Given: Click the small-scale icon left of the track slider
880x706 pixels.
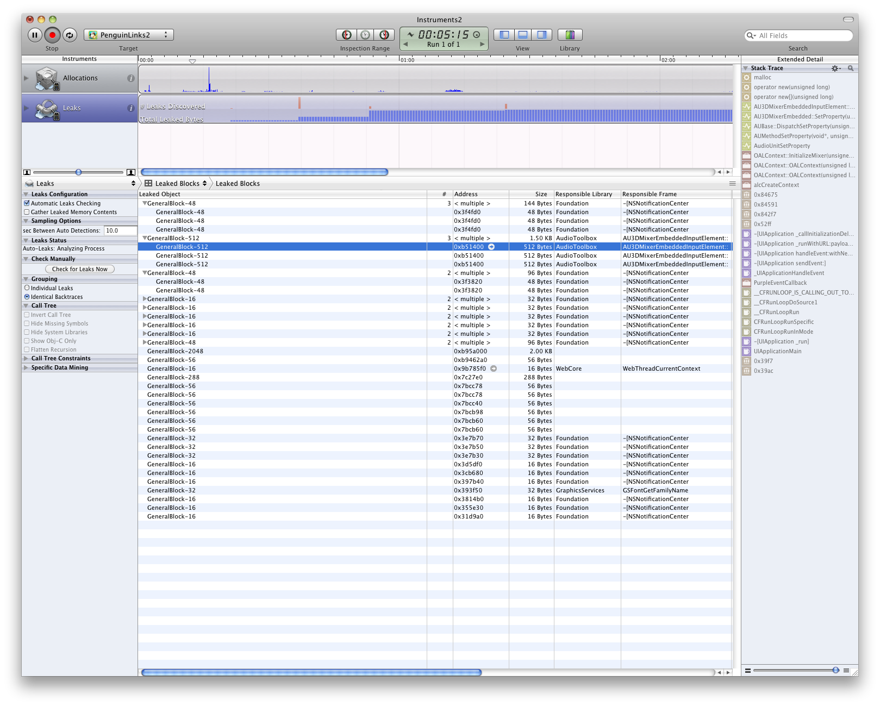Looking at the screenshot, I should point(27,172).
